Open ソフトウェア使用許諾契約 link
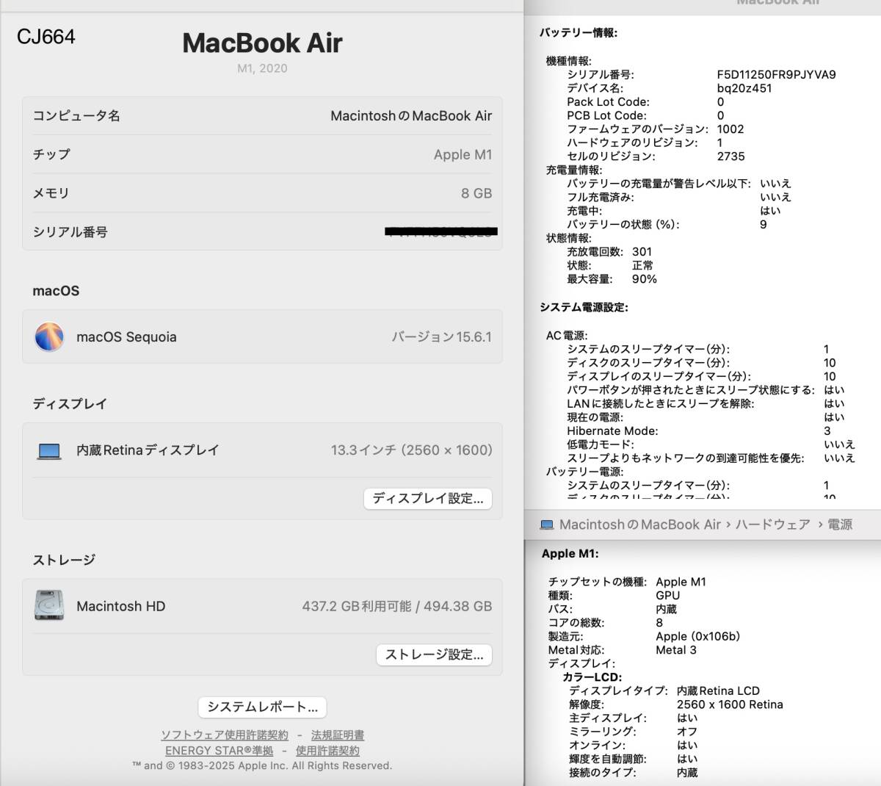Screen dimensions: 881x786 coord(225,735)
